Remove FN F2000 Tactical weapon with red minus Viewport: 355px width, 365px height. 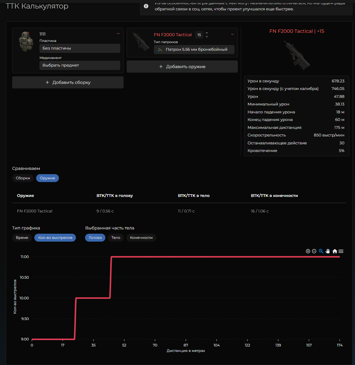coord(233,34)
